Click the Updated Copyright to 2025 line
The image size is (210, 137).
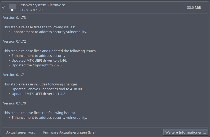click(37, 65)
